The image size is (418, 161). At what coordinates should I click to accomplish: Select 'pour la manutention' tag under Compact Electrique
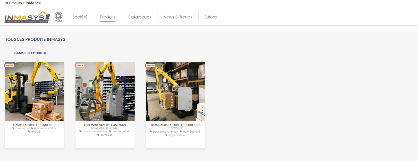click(94, 131)
